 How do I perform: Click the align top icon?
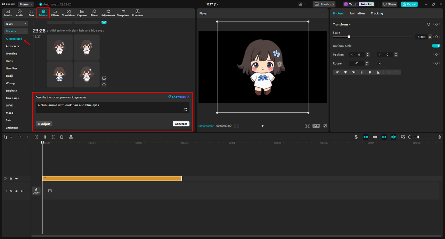tap(362, 72)
